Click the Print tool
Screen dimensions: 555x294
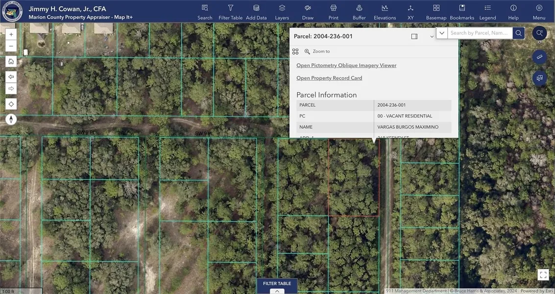333,12
